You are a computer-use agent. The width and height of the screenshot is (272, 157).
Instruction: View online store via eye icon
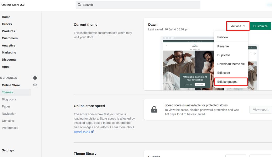[35, 85]
